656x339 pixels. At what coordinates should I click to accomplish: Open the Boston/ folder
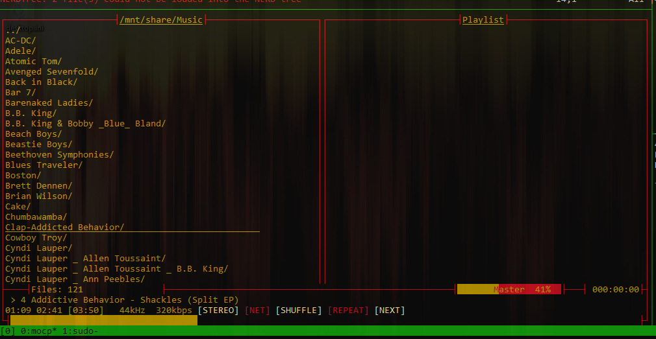(x=23, y=176)
